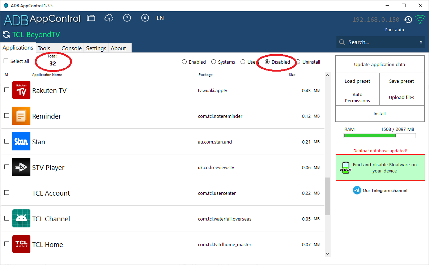Select the Users filter radio button
The image size is (429, 265).
pos(243,62)
